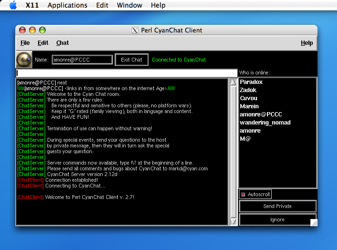Image resolution: width=337 pixels, height=250 pixels.
Task: Click the Send Private button
Action: click(278, 206)
